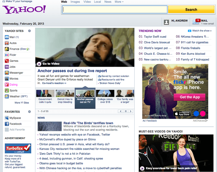Open the Games dice icon
This screenshot has width=217, height=172.
tap(7, 61)
